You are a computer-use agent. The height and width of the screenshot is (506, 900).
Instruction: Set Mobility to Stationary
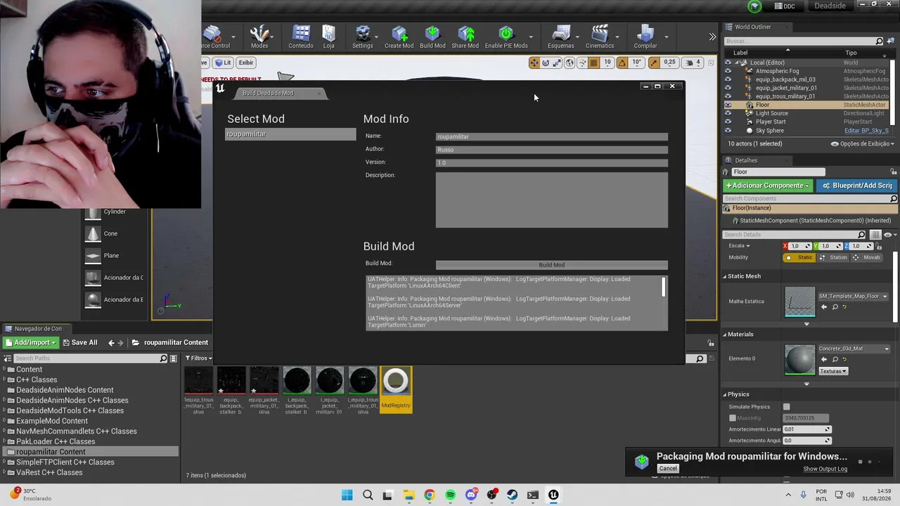pyautogui.click(x=833, y=257)
